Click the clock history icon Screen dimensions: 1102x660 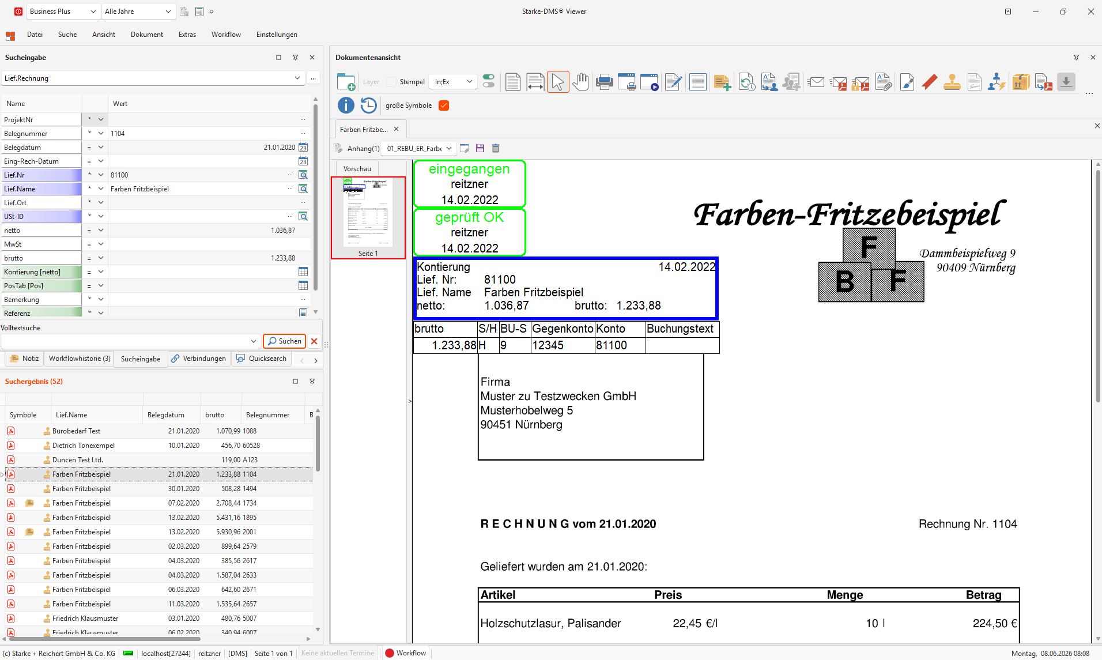click(x=368, y=105)
